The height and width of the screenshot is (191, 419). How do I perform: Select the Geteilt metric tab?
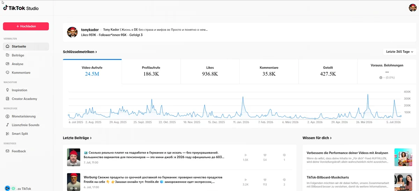tap(328, 71)
